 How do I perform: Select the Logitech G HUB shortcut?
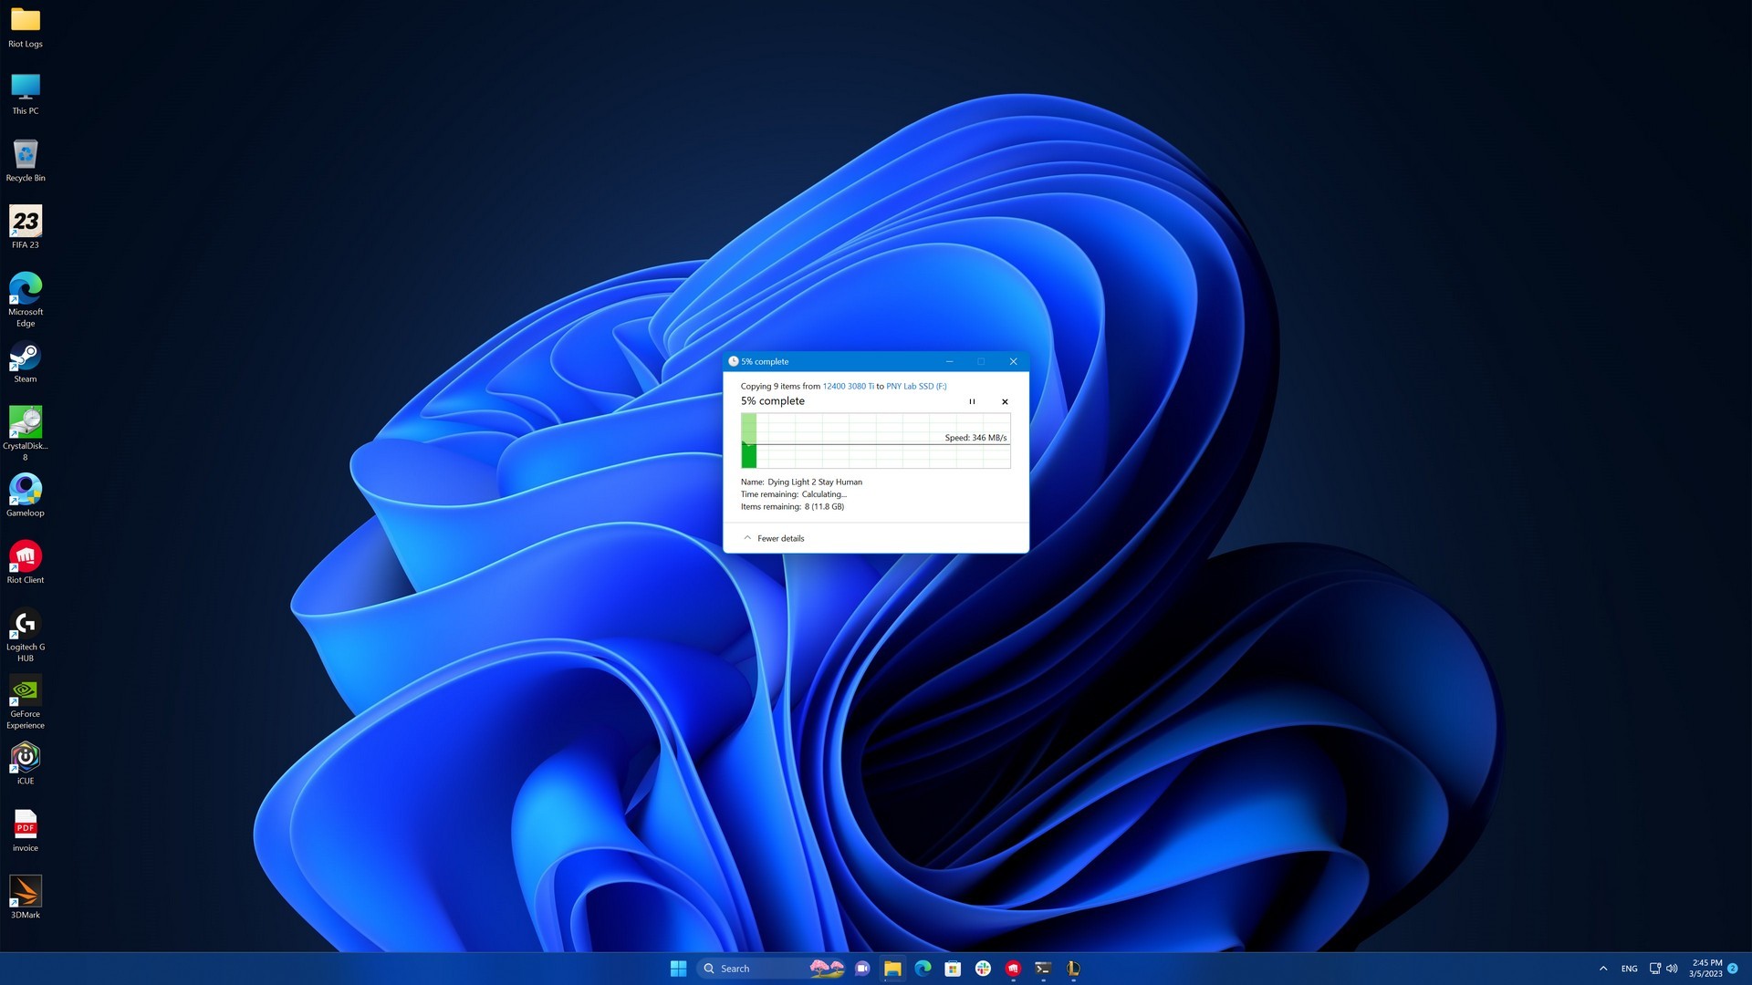tap(26, 635)
